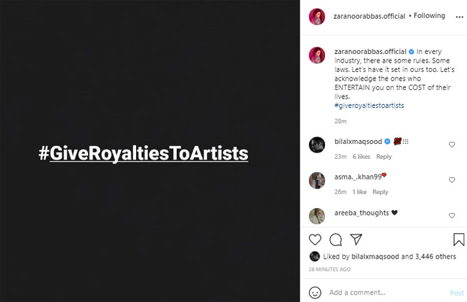Open areeba_thoughts' profile avatar
The width and height of the screenshot is (467, 302).
[317, 215]
